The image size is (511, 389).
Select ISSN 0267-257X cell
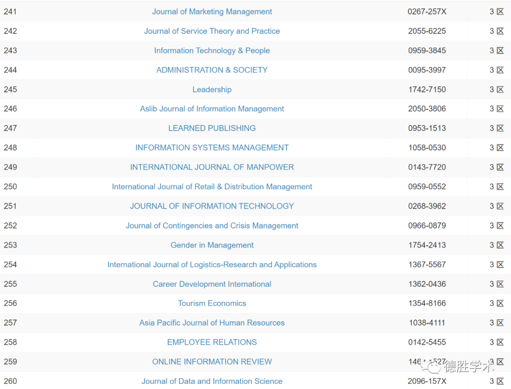coord(427,12)
